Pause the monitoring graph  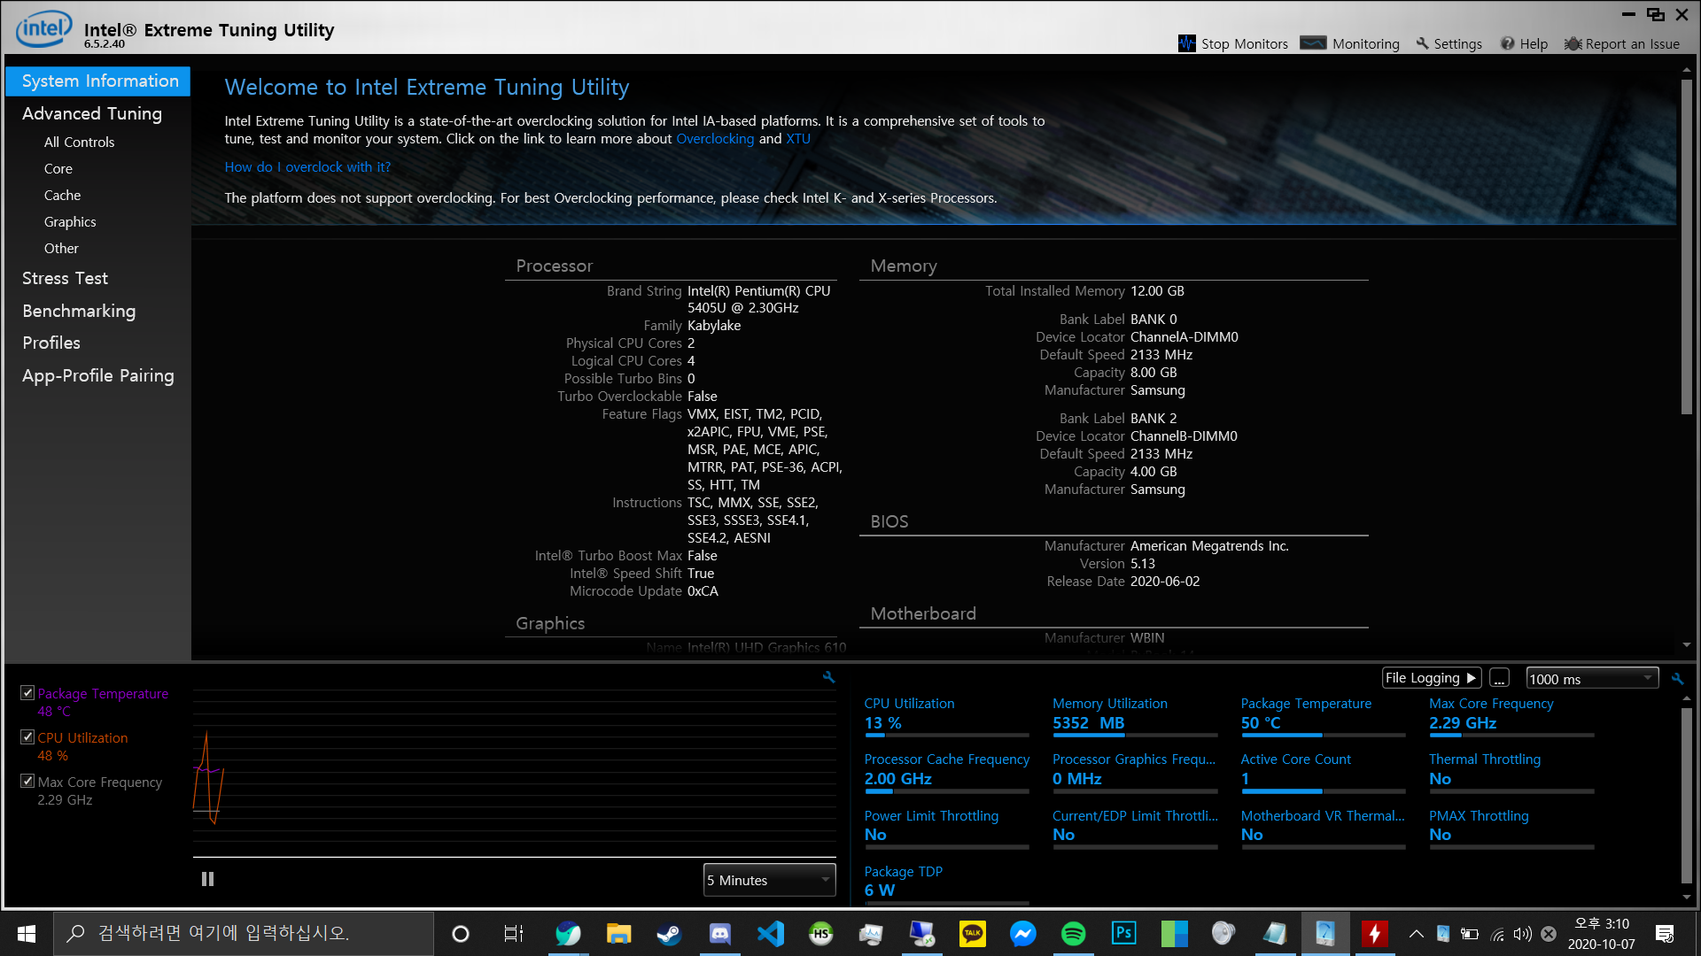pos(207,879)
